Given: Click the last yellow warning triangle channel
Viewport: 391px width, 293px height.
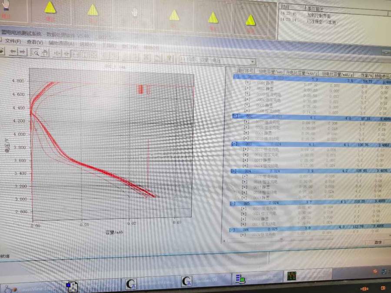Looking at the screenshot, I should click(x=250, y=20).
